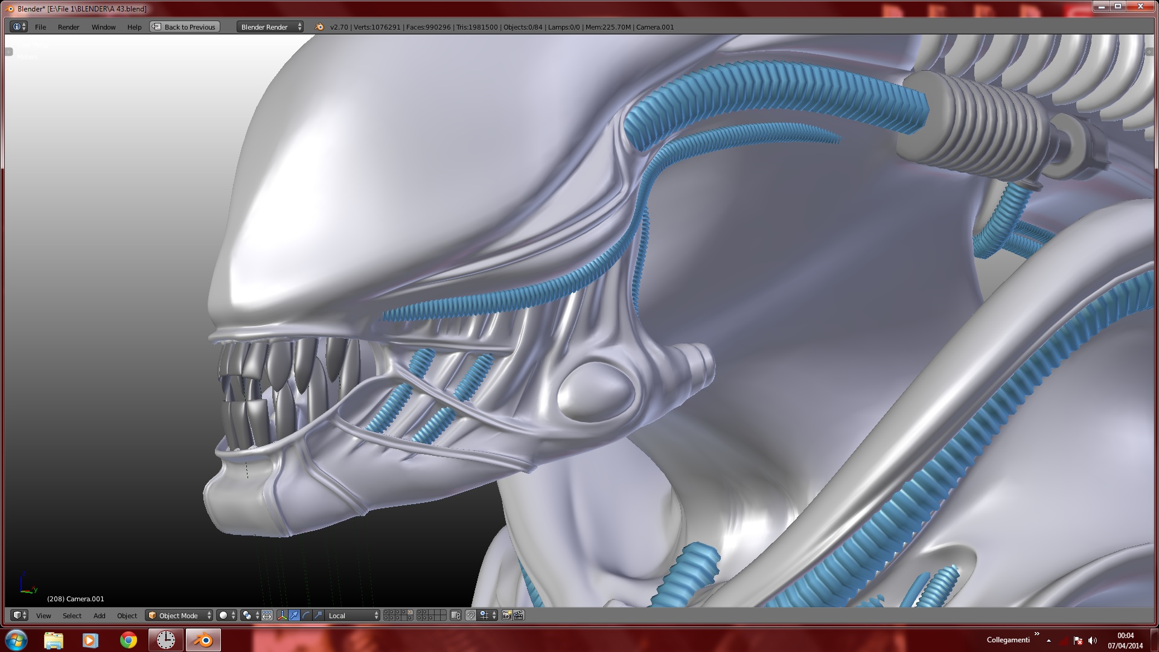The width and height of the screenshot is (1159, 652).
Task: Click the (208) Camera.001 viewport label
Action: pos(75,599)
